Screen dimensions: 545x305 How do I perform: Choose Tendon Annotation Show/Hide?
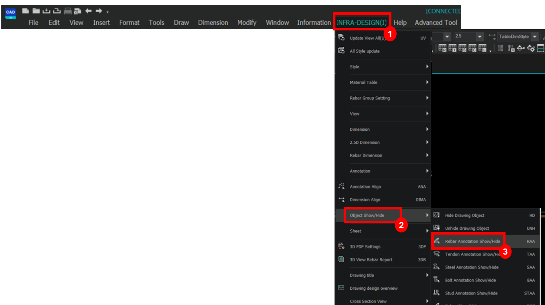point(486,255)
